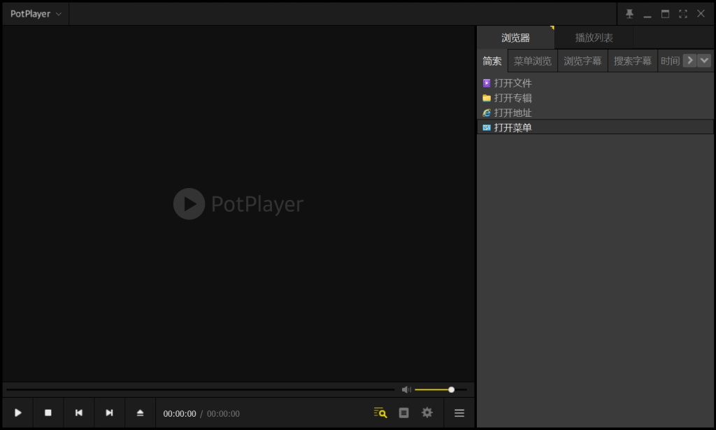Pin window on top icon
Screen dimensions: 716x430
[629, 14]
